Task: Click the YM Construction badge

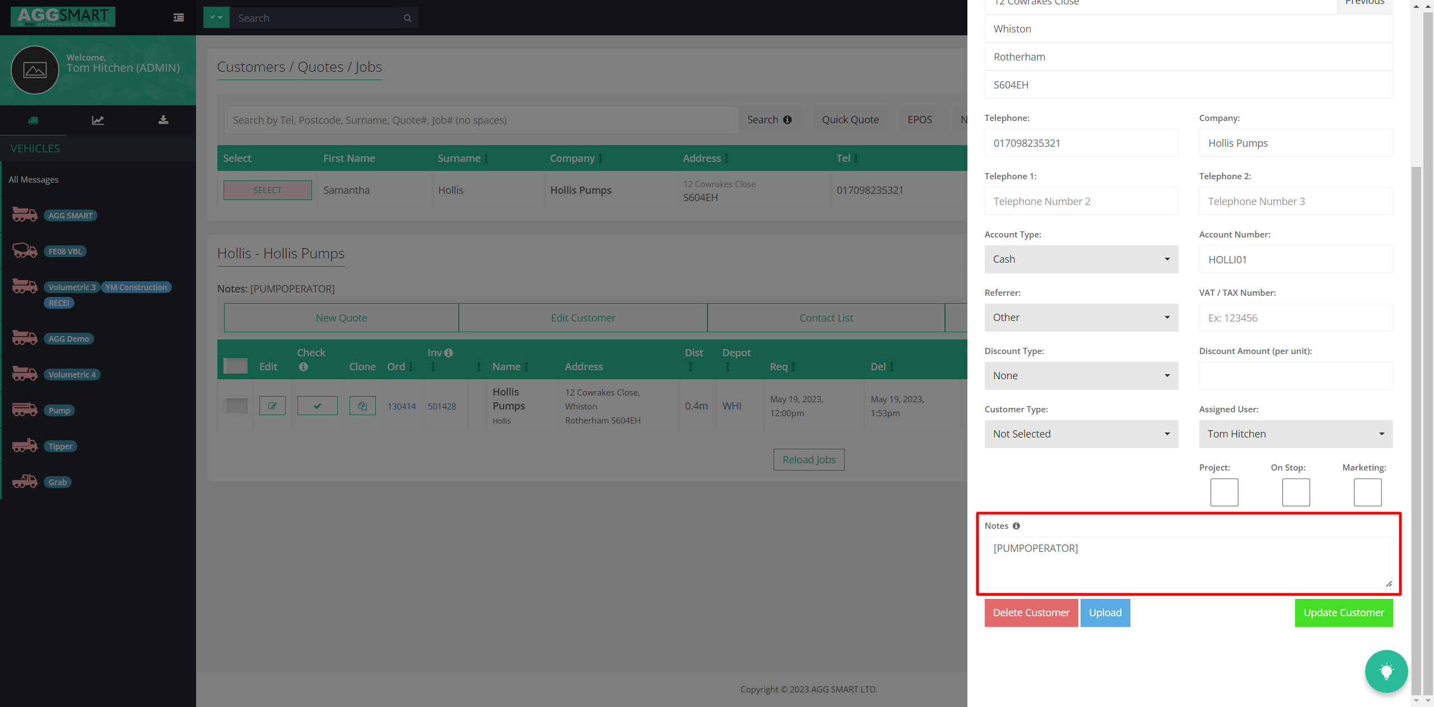Action: pyautogui.click(x=136, y=287)
